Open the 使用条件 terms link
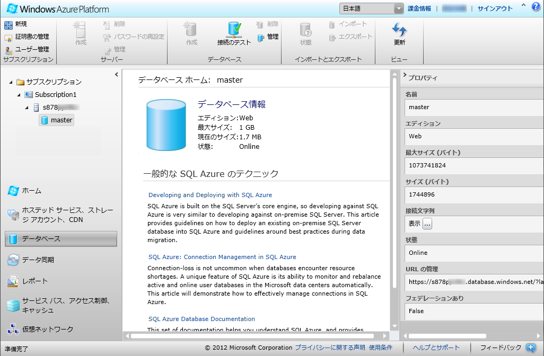This screenshot has width=544, height=356. pyautogui.click(x=381, y=348)
